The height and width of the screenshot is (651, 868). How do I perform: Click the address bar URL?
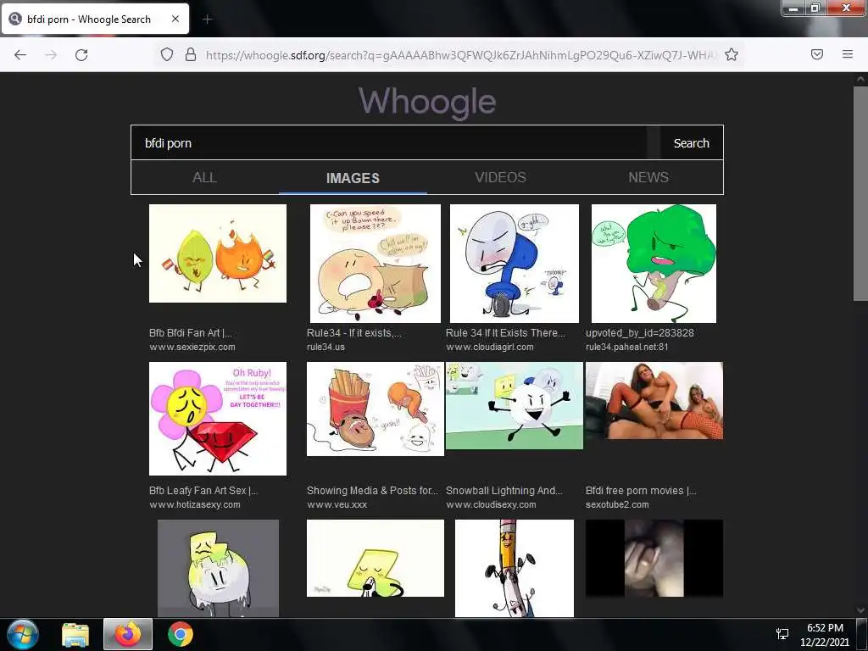click(x=460, y=55)
